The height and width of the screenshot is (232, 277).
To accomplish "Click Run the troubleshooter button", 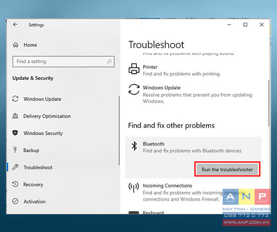I will (x=227, y=169).
